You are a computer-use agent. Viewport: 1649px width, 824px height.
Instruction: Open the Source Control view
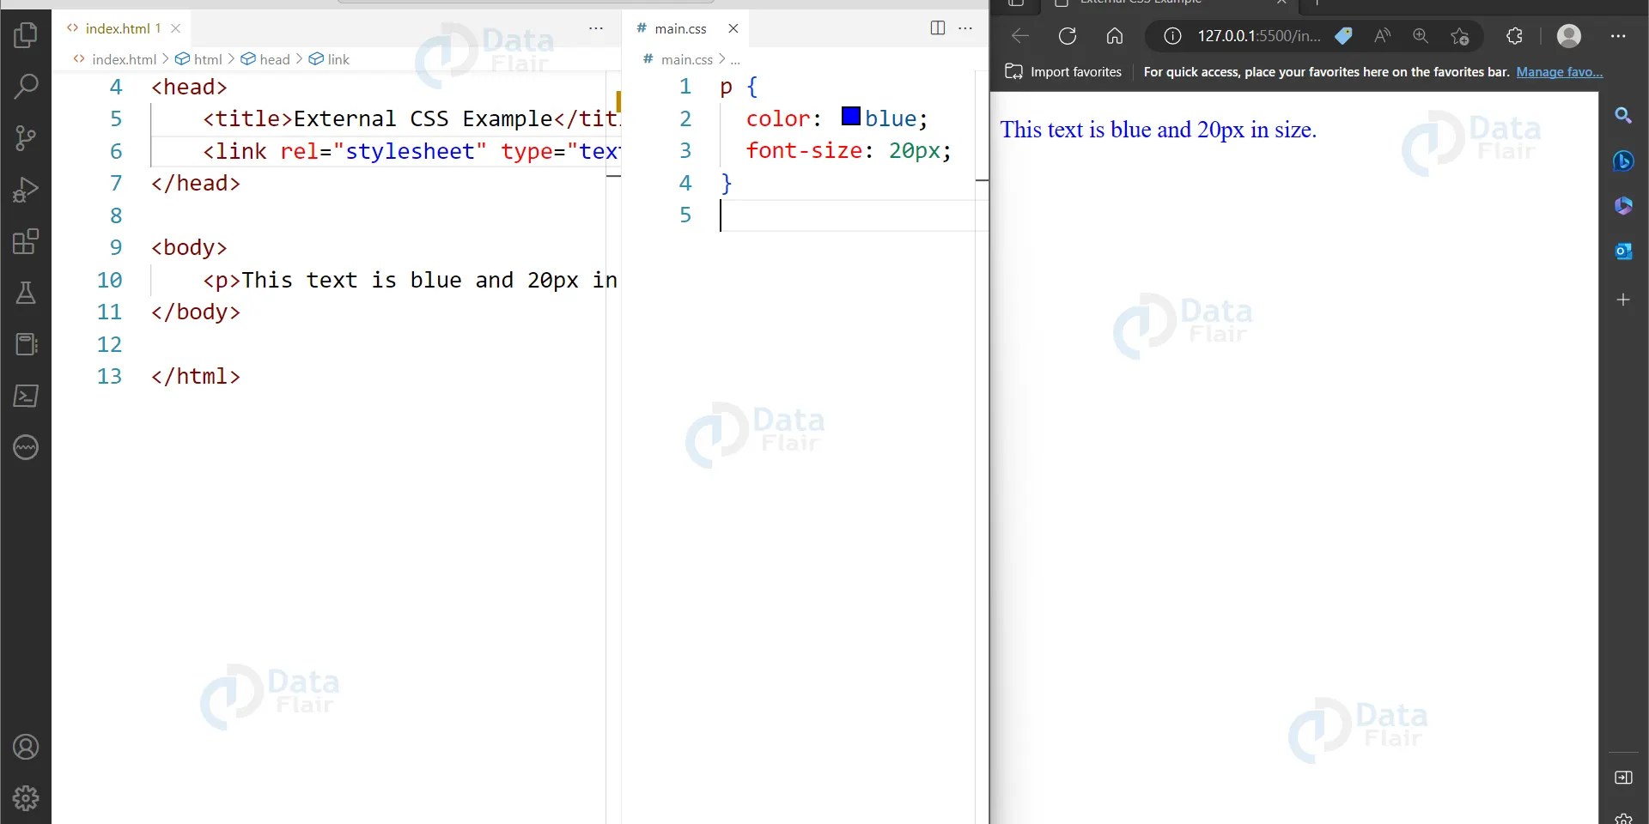point(26,137)
